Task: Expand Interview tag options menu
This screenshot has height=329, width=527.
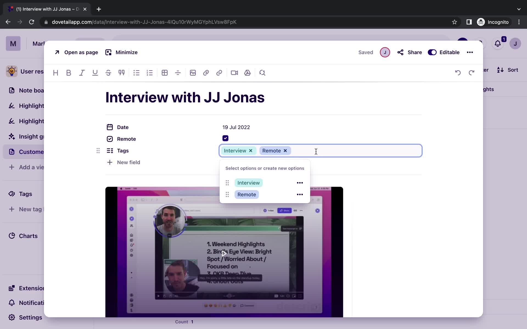Action: click(x=299, y=183)
